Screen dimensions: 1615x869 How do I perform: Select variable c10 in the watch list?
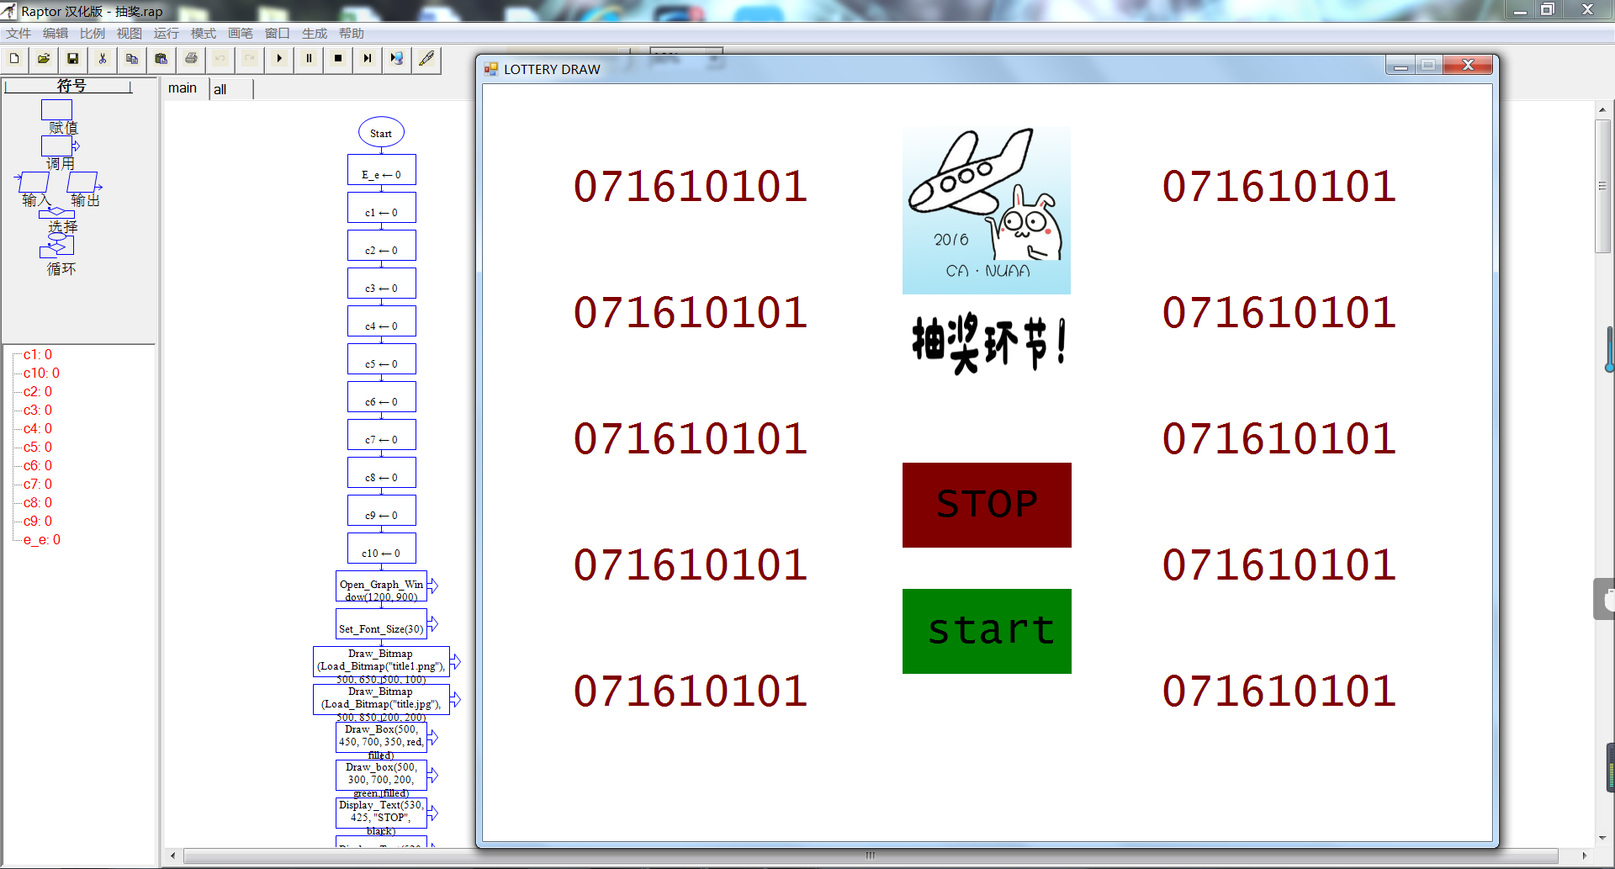point(41,374)
